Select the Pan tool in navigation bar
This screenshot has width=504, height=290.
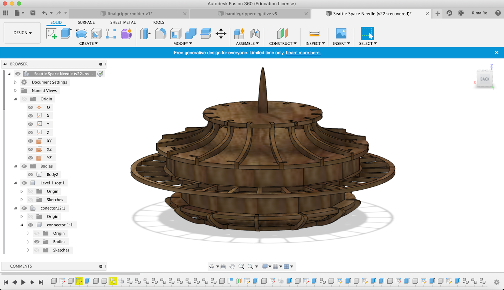232,267
